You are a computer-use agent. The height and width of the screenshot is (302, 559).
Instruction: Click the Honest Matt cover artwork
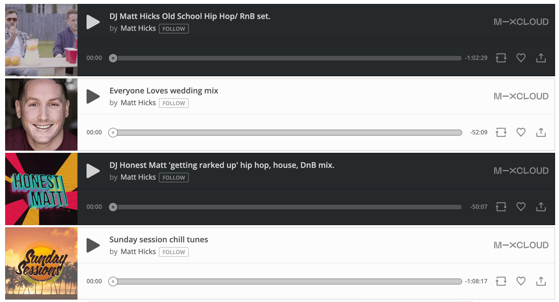[x=41, y=189]
